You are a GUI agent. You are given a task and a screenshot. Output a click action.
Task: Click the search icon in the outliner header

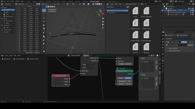(172, 4)
